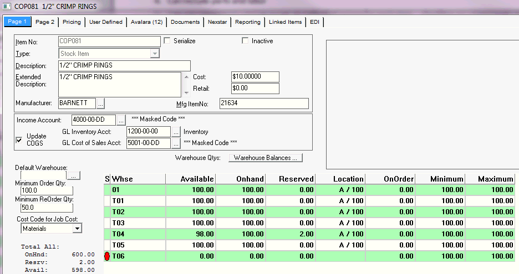
Task: Switch to the Pricing tab
Action: click(72, 22)
